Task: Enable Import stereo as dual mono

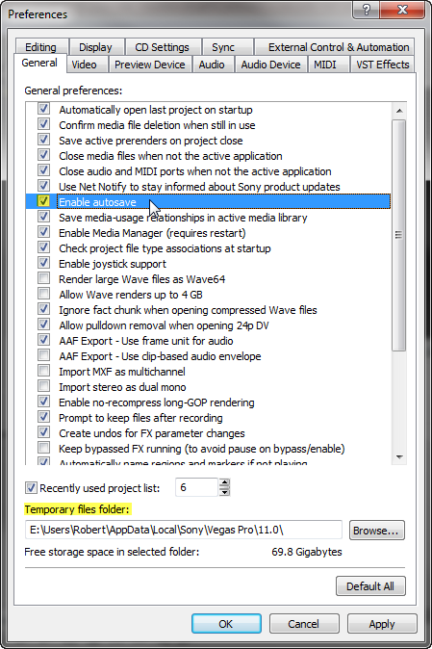Action: [43, 386]
